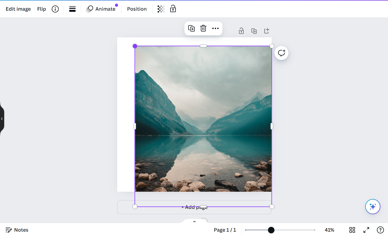Enter fullscreen with the expand arrows icon
The width and height of the screenshot is (388, 235).
point(366,230)
